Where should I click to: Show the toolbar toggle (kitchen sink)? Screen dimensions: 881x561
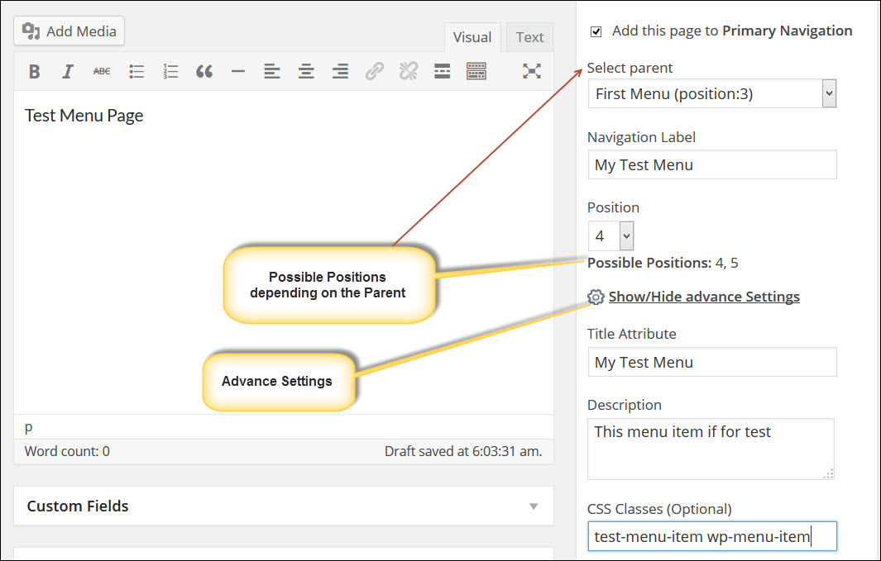pos(476,71)
